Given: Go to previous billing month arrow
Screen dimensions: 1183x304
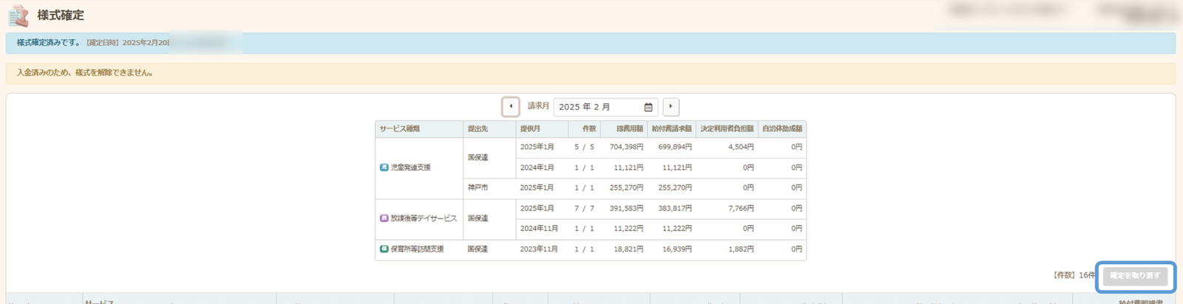Looking at the screenshot, I should pos(510,106).
